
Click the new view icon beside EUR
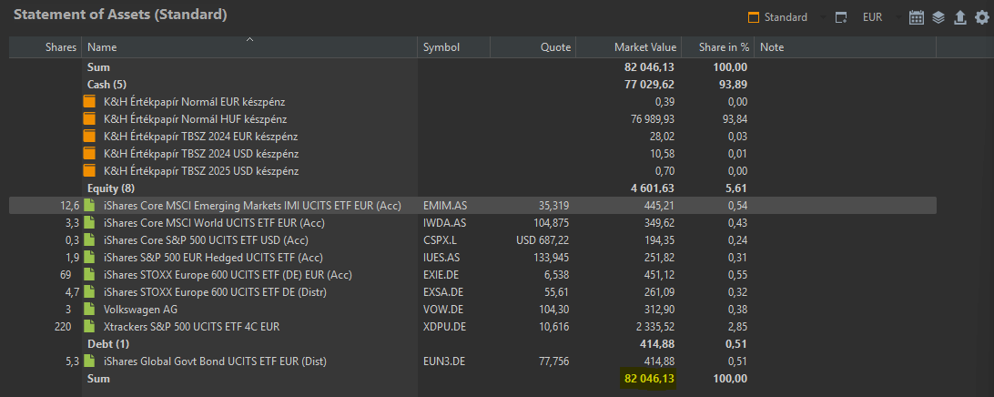[841, 18]
